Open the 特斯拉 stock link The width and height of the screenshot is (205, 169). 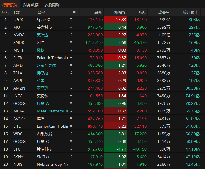tap(42, 73)
